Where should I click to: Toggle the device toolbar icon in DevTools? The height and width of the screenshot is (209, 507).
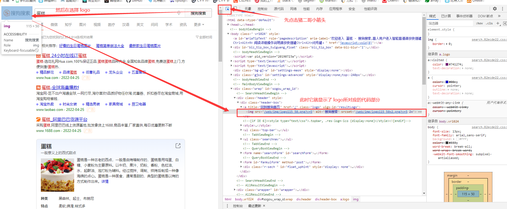[235, 9]
